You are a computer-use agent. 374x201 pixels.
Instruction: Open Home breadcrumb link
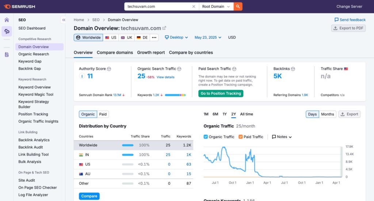point(79,20)
